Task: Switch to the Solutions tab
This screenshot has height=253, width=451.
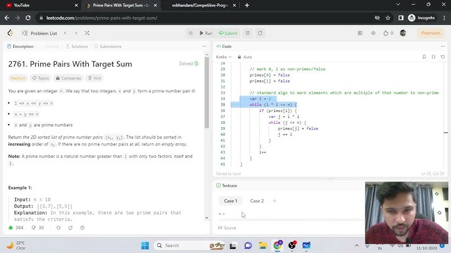Action: (76, 46)
